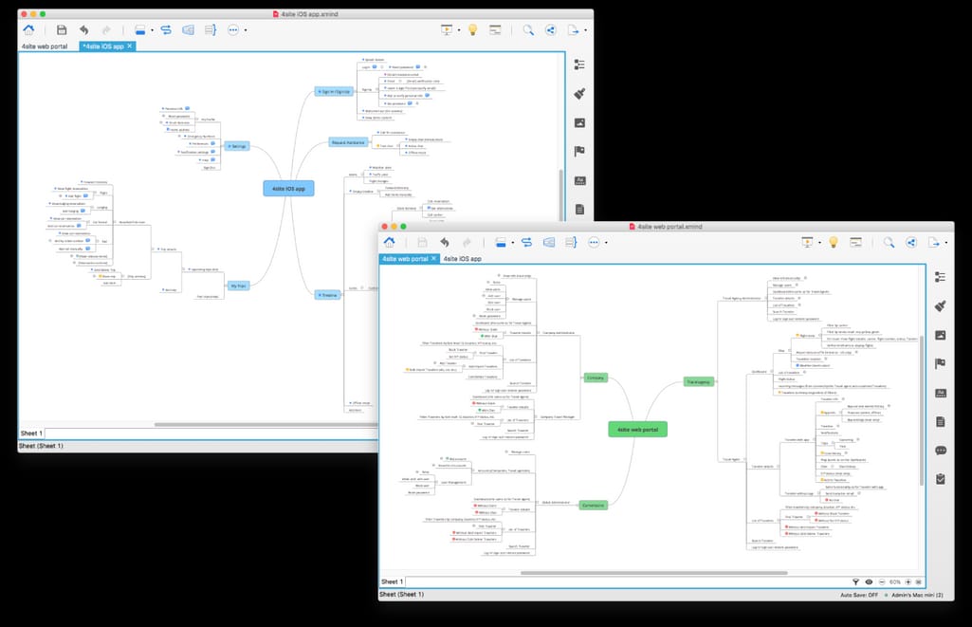Screen dimensions: 972x627
Task: Click share icon in iOS app window
Action: click(550, 29)
